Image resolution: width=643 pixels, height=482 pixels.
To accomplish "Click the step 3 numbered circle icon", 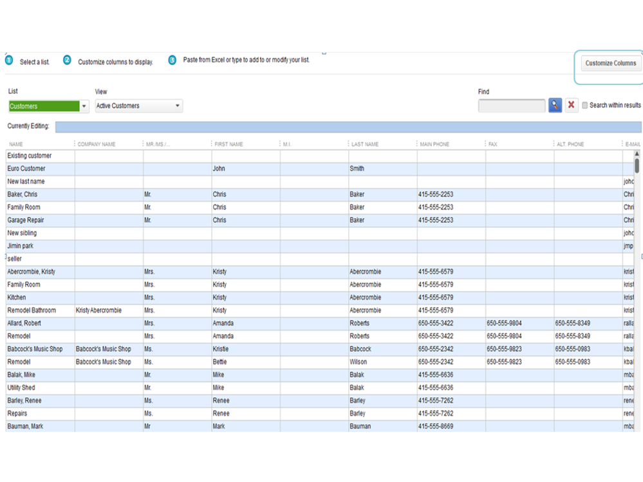I will pos(172,60).
